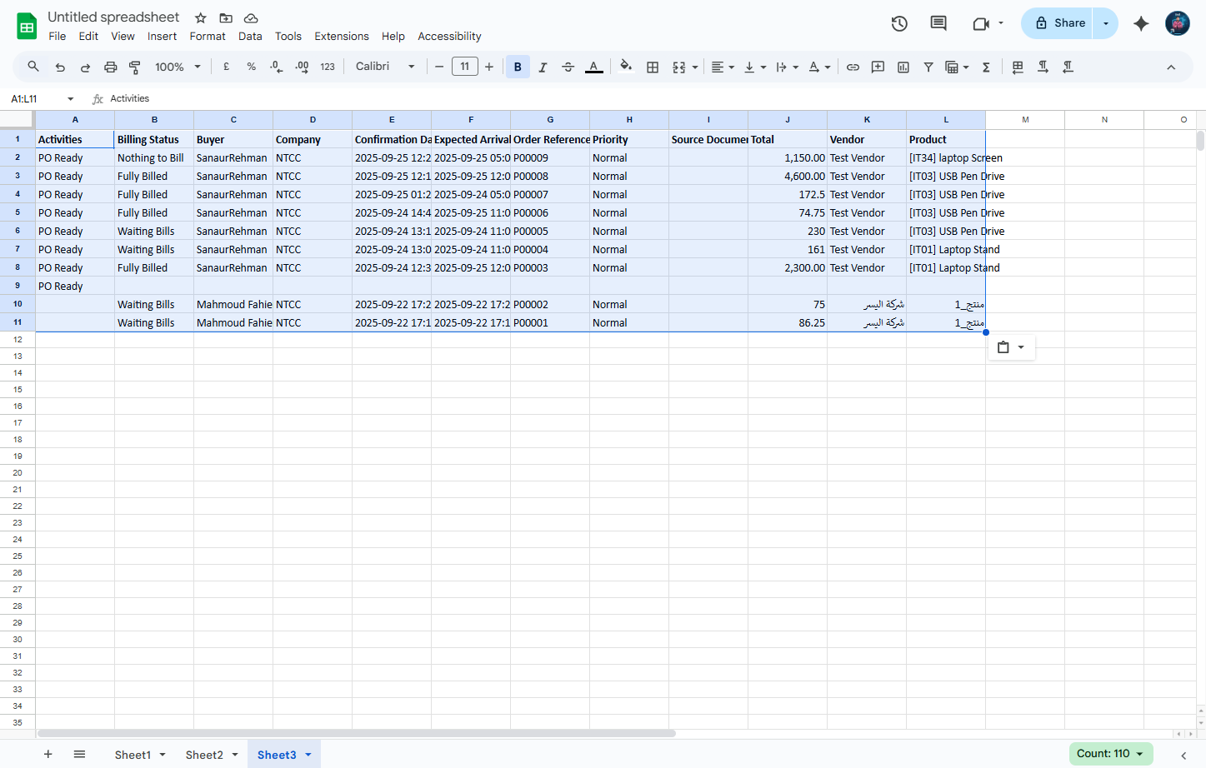Open the Extensions menu
Viewport: 1206px width, 768px height.
pos(342,37)
